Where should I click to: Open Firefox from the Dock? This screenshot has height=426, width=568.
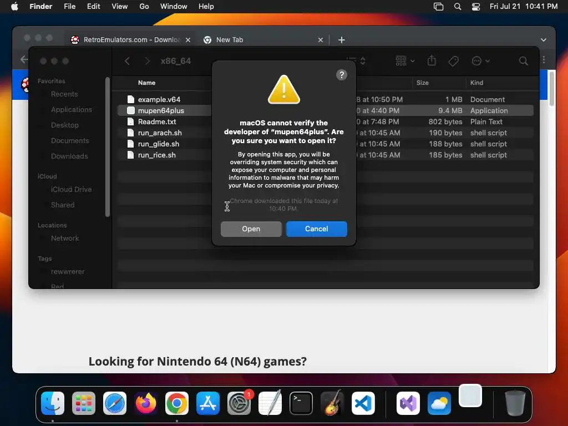pyautogui.click(x=146, y=403)
